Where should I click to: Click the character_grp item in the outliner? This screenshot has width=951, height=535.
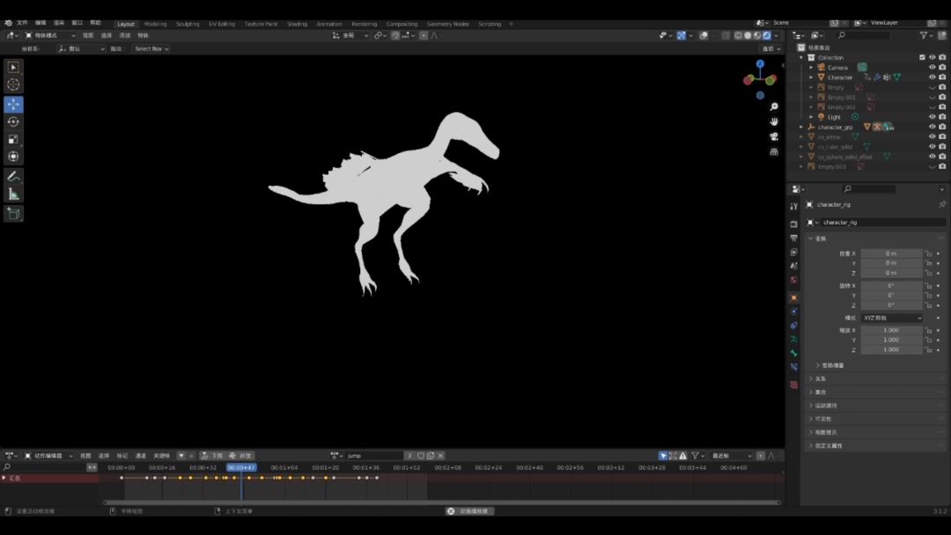pos(835,127)
